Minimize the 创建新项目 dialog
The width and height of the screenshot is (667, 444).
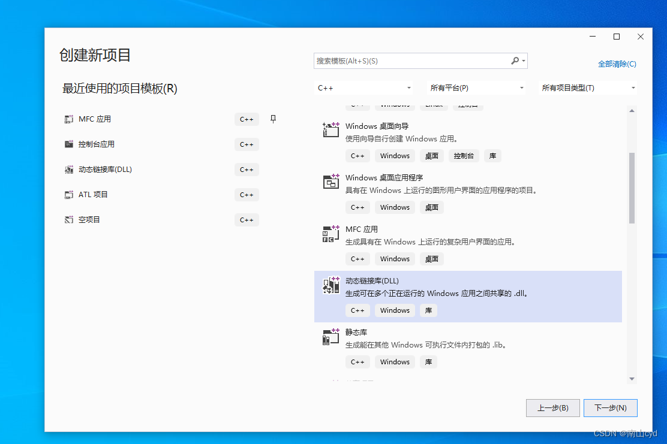coord(593,37)
